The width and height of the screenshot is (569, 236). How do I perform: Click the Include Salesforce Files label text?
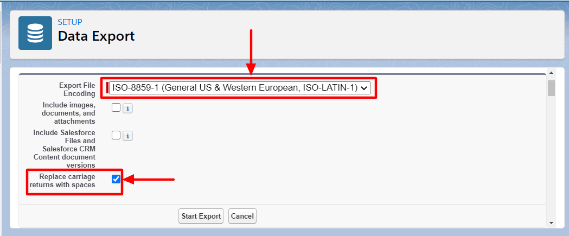(64, 149)
